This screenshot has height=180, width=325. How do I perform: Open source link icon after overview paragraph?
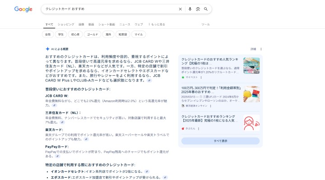(149, 81)
